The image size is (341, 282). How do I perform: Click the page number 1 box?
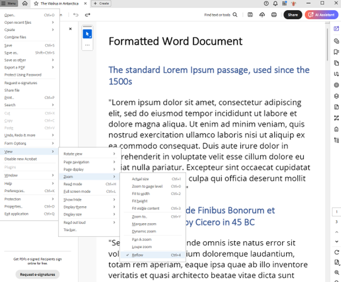(336, 212)
